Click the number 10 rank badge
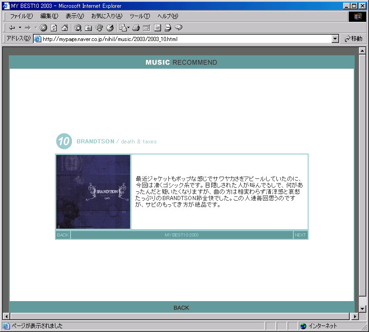The width and height of the screenshot is (369, 332). tap(64, 141)
